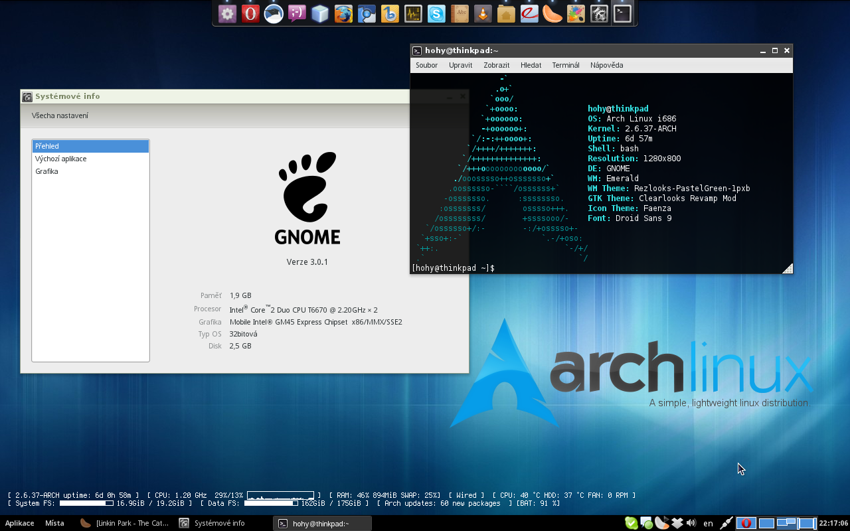Click the terminal prompt '[hohy@thinkpad ~]$'
Screen dimensions: 850x531
(454, 268)
